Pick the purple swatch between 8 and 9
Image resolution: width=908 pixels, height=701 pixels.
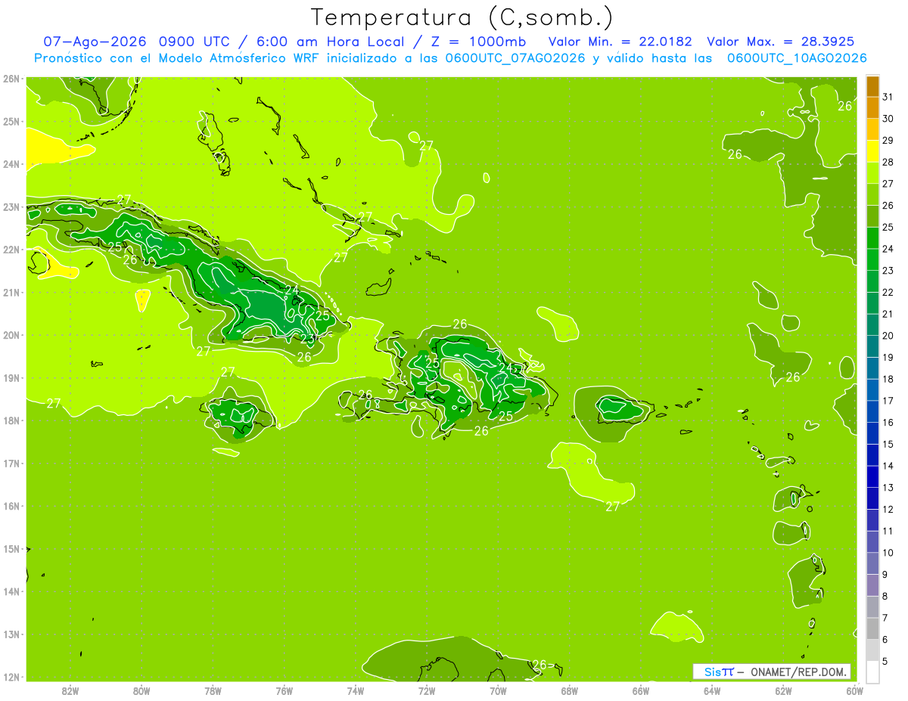tap(872, 585)
